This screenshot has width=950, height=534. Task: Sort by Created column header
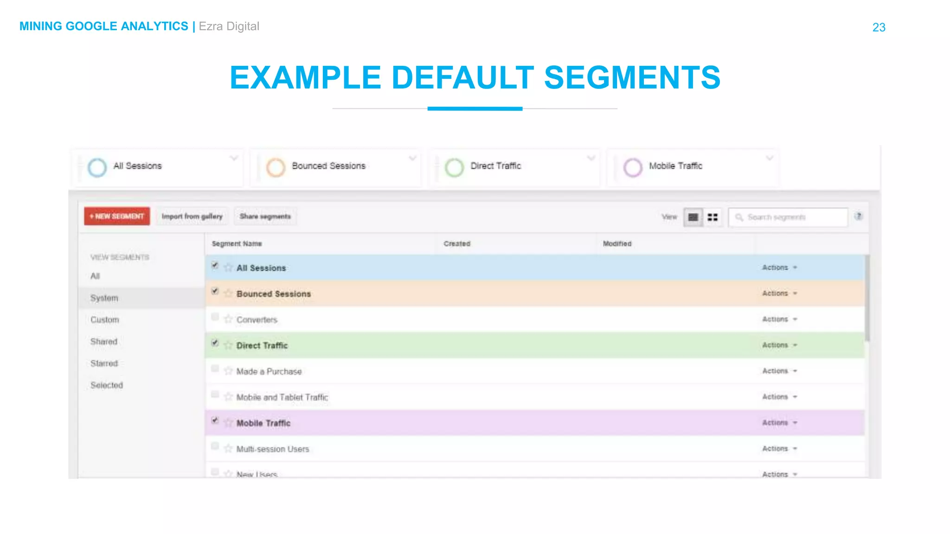click(457, 244)
